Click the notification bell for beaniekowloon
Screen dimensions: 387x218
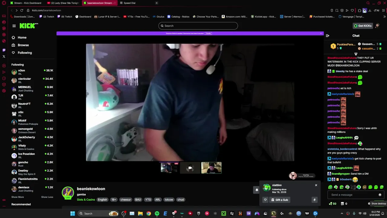pyautogui.click(x=257, y=190)
